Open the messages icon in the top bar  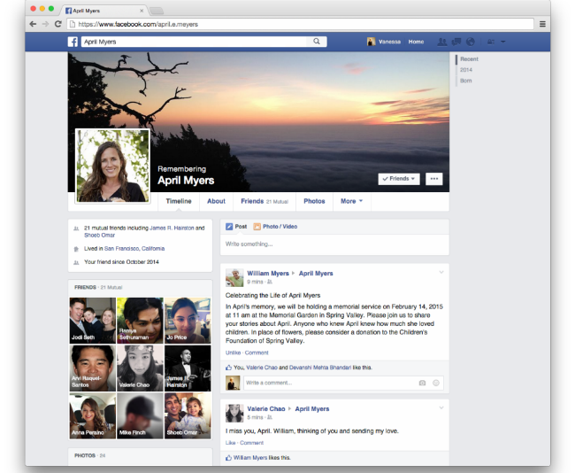[456, 42]
